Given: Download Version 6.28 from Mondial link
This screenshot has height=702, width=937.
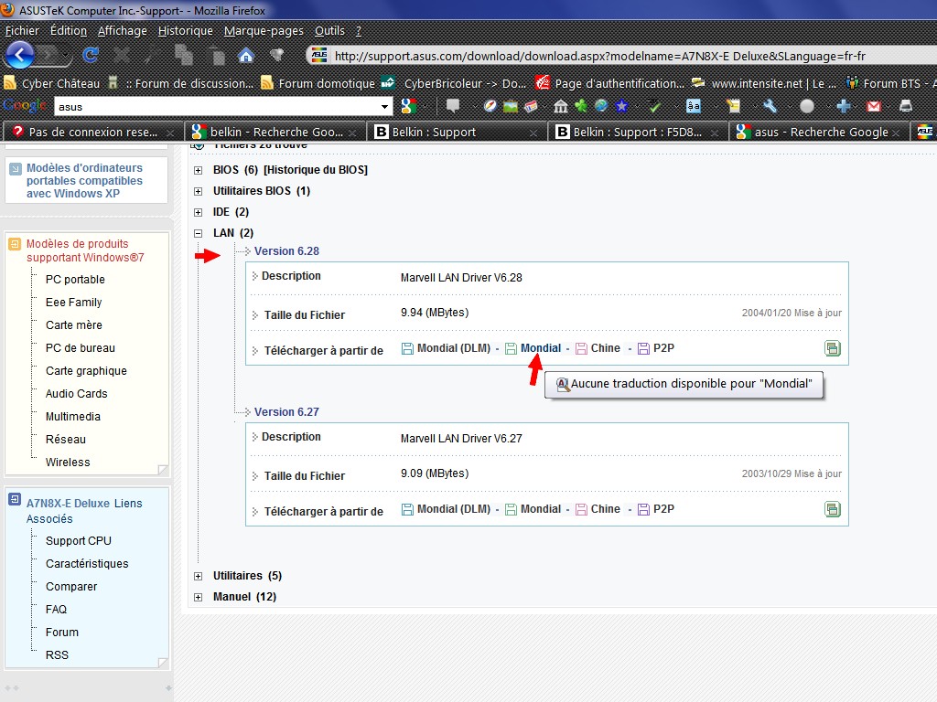Looking at the screenshot, I should click(x=541, y=348).
